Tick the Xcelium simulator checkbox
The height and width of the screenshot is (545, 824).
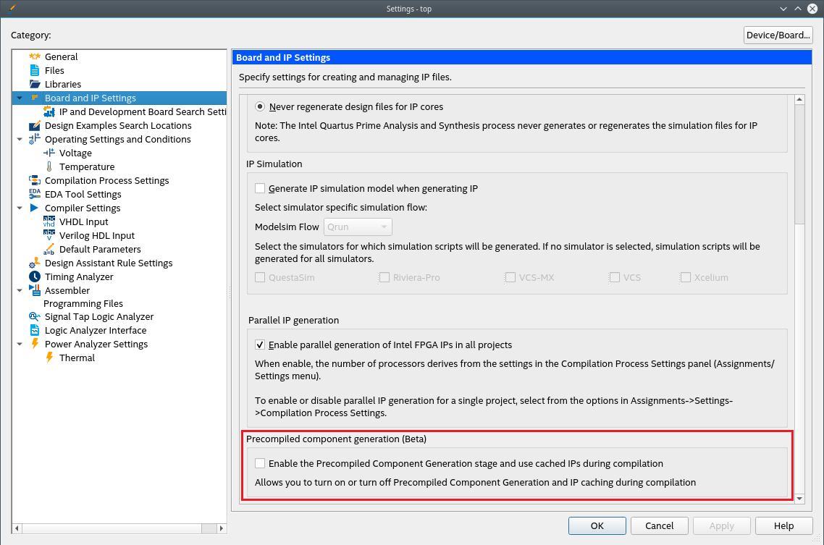[685, 277]
